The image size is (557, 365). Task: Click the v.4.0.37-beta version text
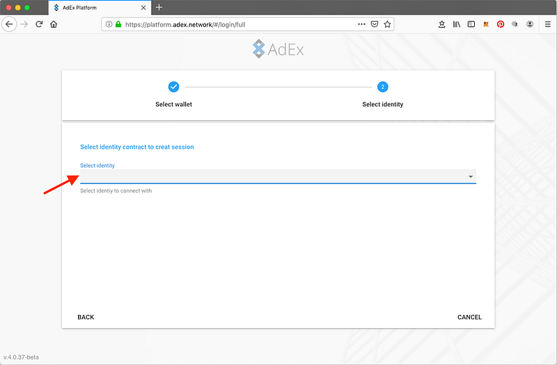coord(21,357)
